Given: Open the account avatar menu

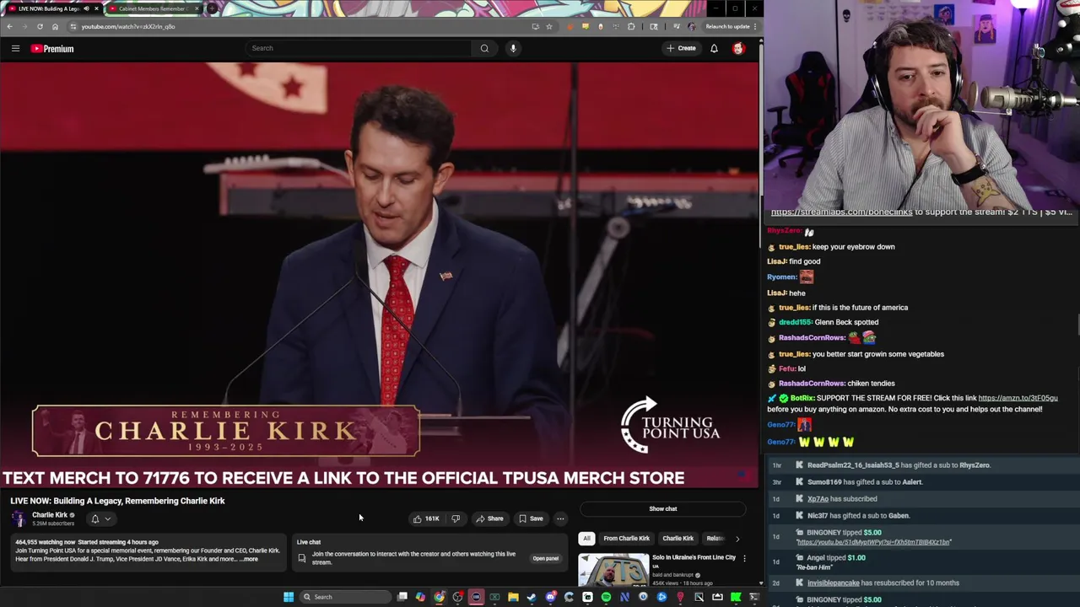Looking at the screenshot, I should pyautogui.click(x=738, y=48).
